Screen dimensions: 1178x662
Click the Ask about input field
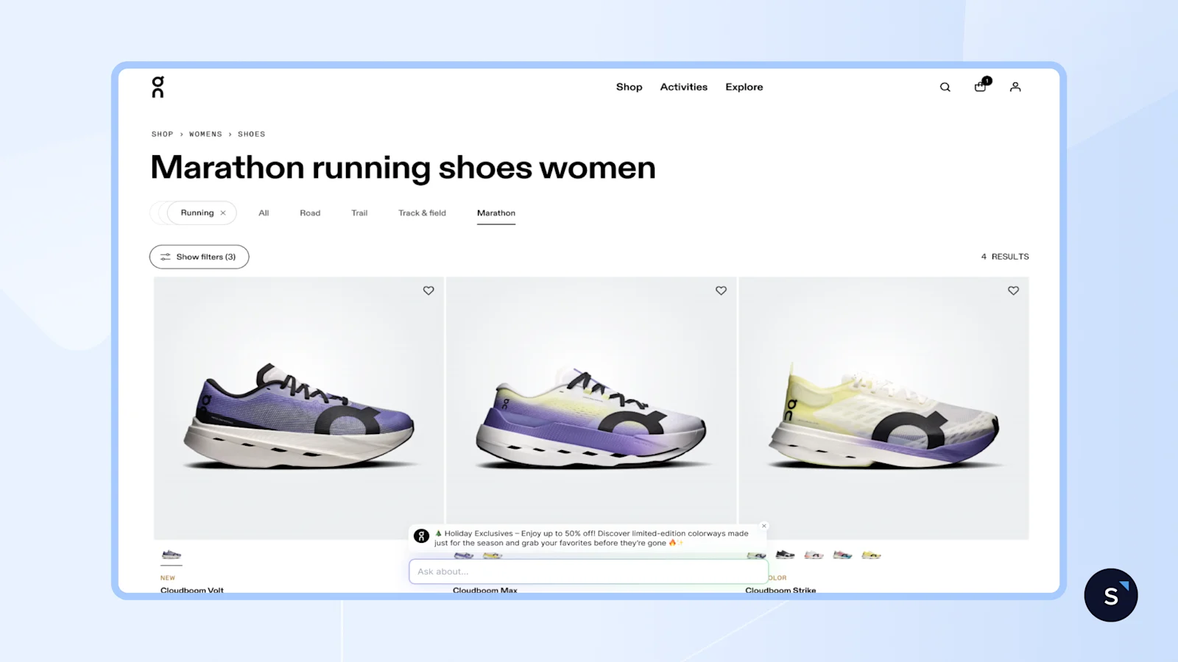coord(588,572)
